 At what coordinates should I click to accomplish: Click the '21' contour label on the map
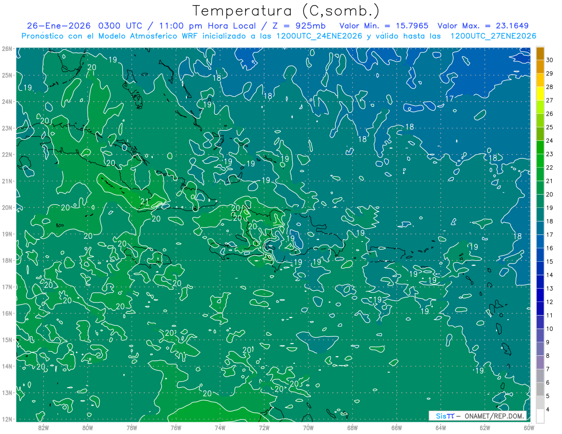145,202
